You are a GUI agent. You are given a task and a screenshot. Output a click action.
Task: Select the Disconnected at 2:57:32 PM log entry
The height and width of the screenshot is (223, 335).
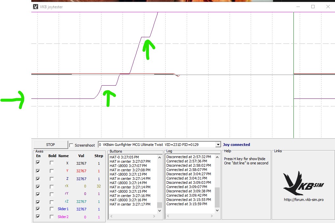click(x=189, y=157)
